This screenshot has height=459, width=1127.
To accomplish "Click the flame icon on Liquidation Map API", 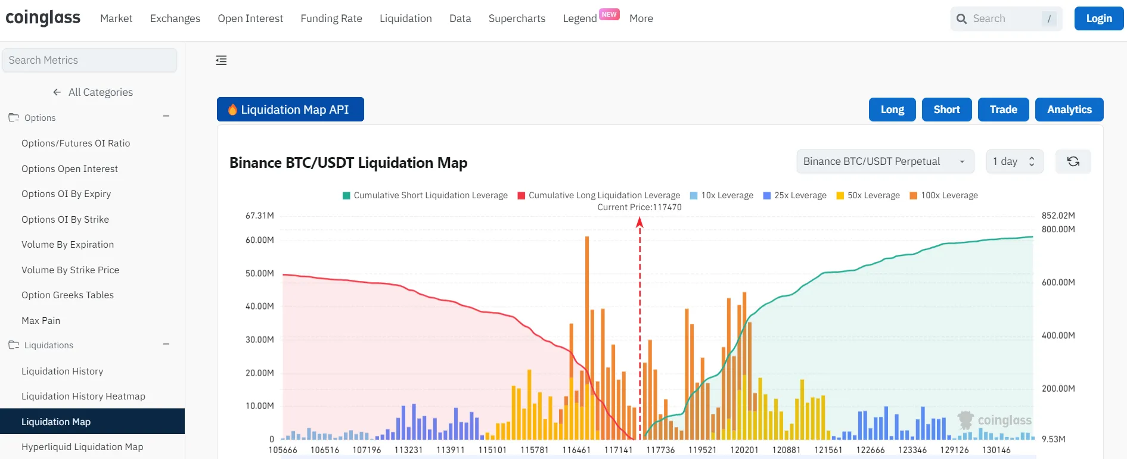I will tap(232, 110).
